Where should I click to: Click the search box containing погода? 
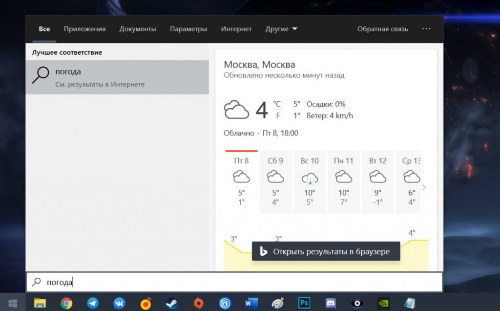pos(234,282)
